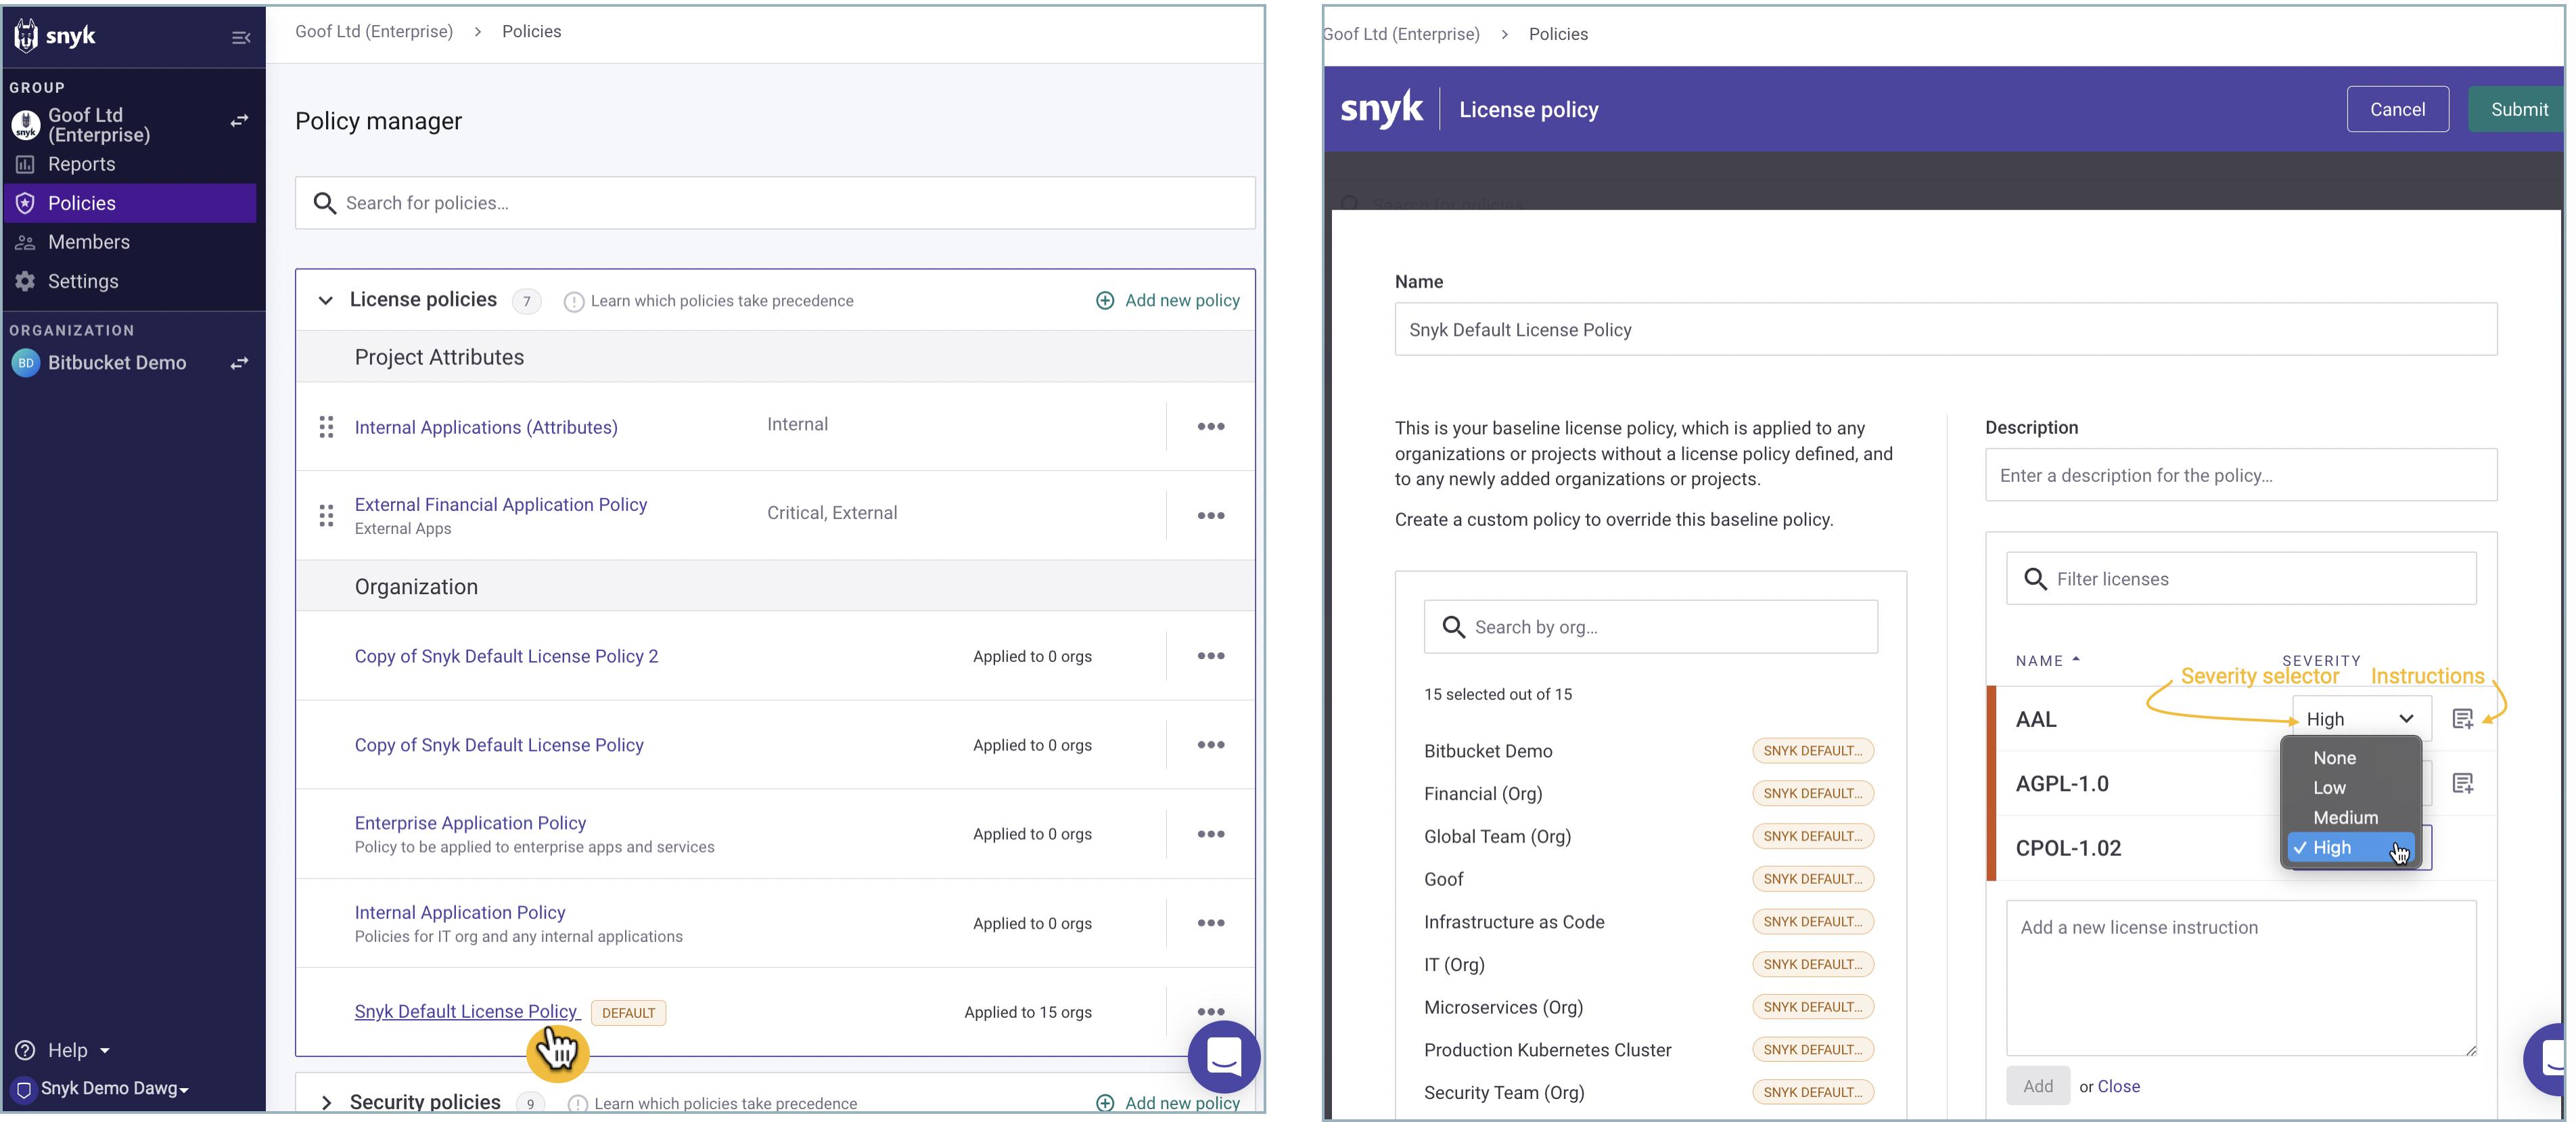The width and height of the screenshot is (2576, 1122).
Task: Collapse the sidebar using the menu icon
Action: click(241, 38)
